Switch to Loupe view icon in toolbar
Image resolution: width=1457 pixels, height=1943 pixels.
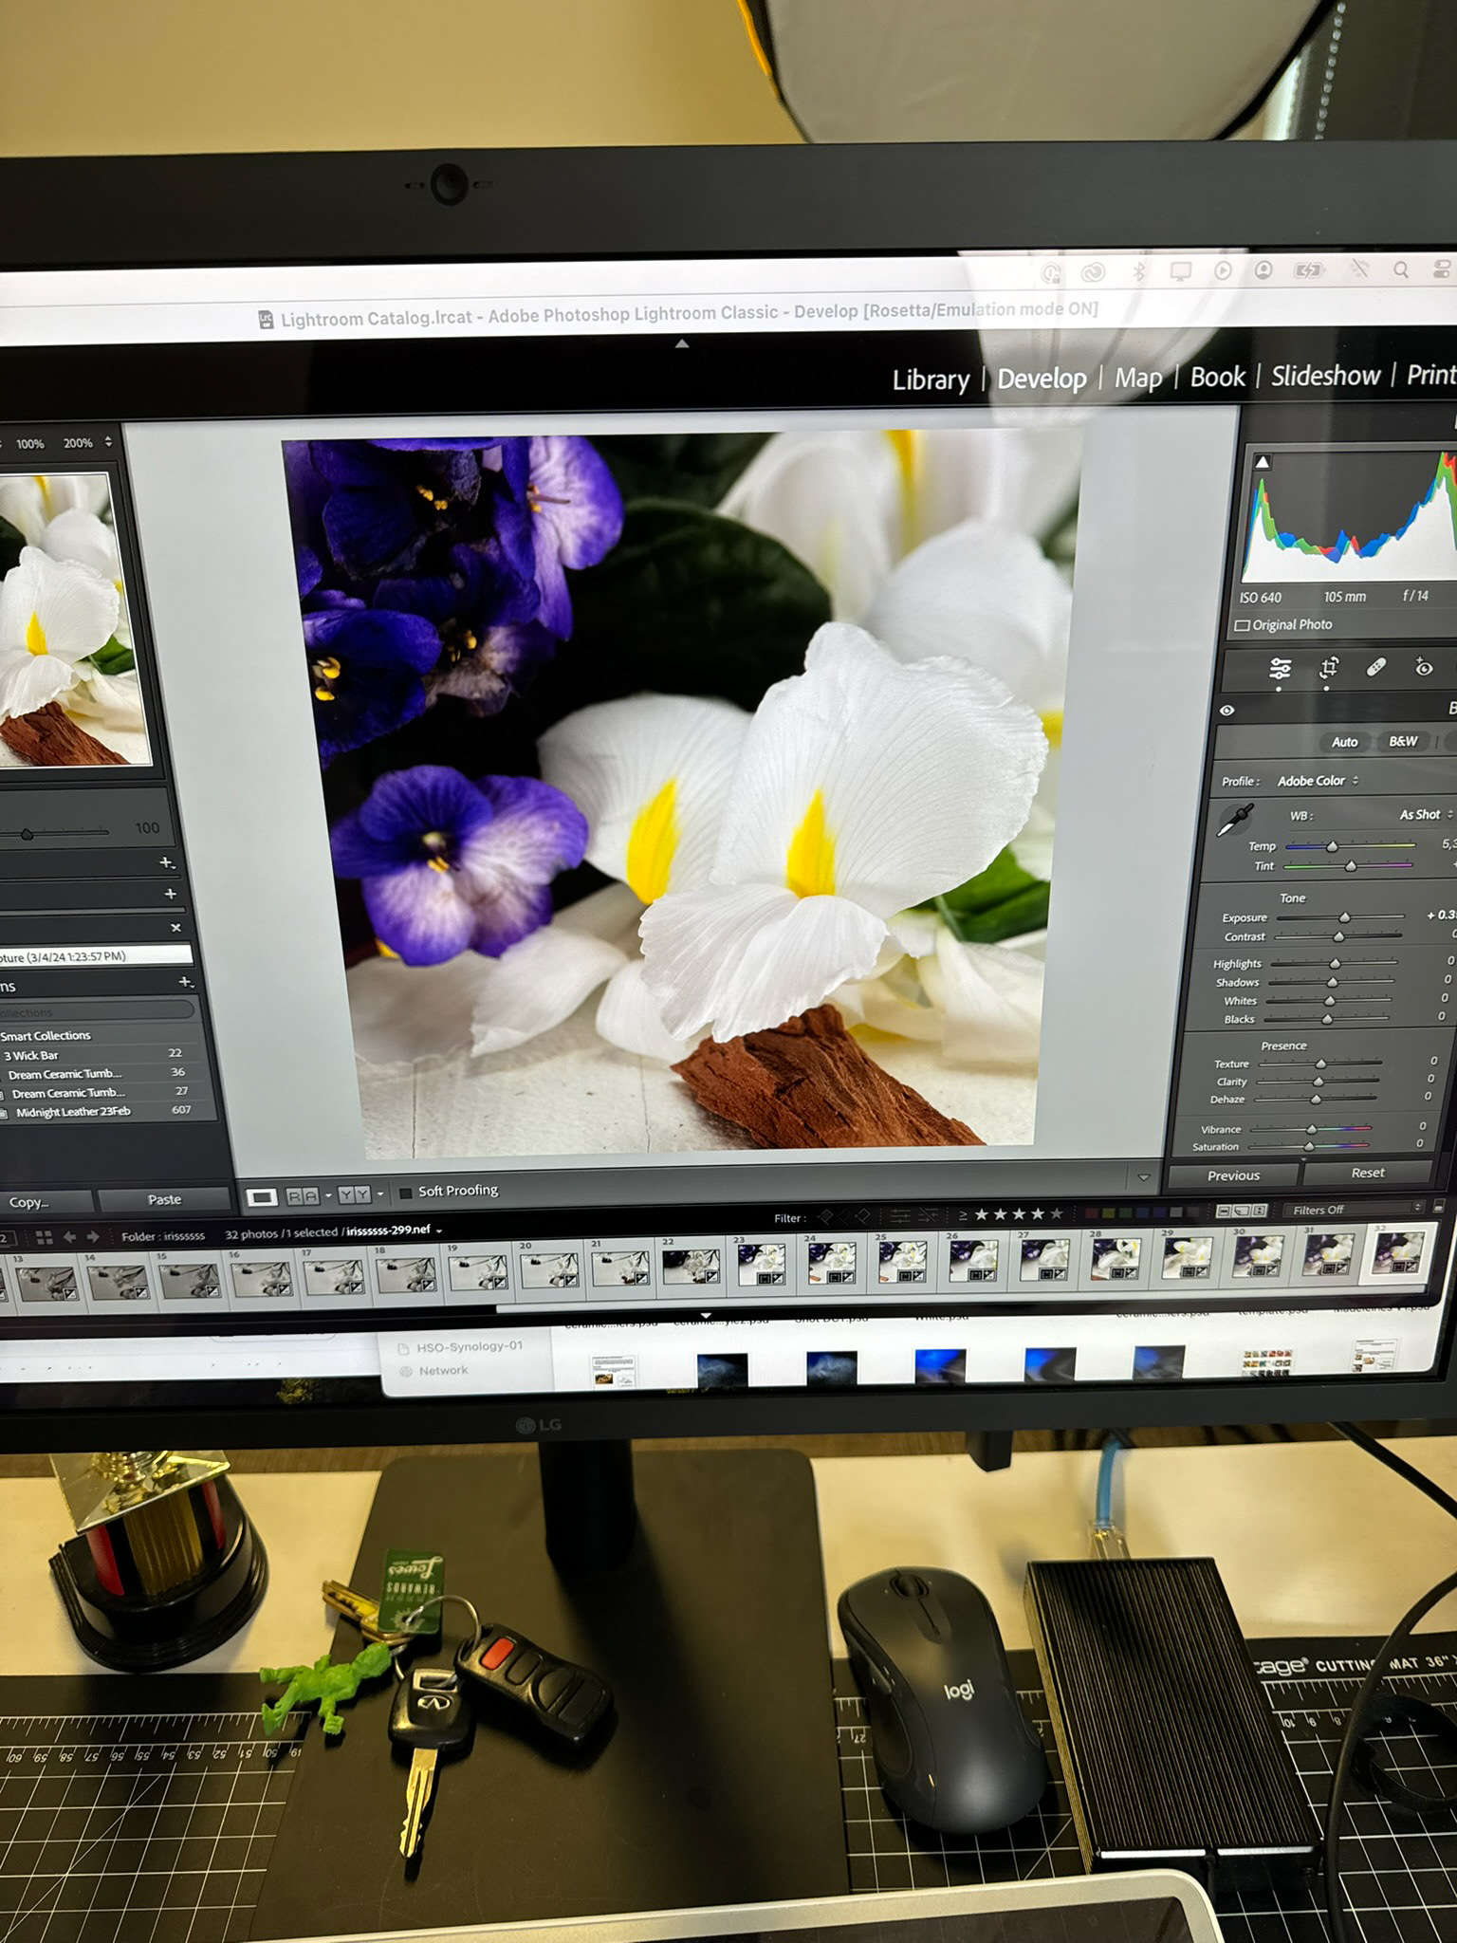[262, 1197]
